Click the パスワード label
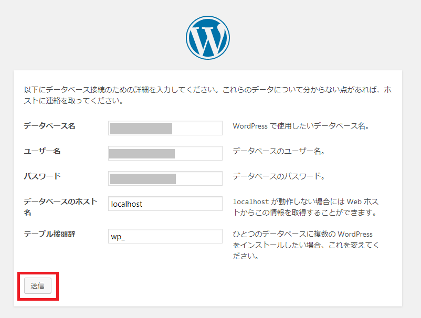The height and width of the screenshot is (318, 421). 42,176
